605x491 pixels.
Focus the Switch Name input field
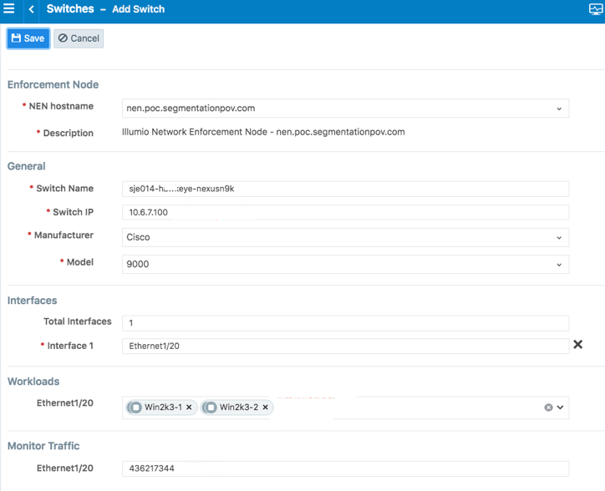(x=344, y=189)
